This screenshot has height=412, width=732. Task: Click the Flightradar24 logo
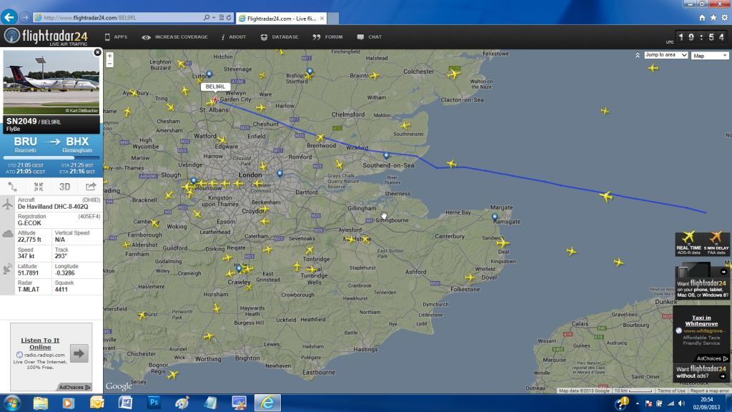click(46, 37)
